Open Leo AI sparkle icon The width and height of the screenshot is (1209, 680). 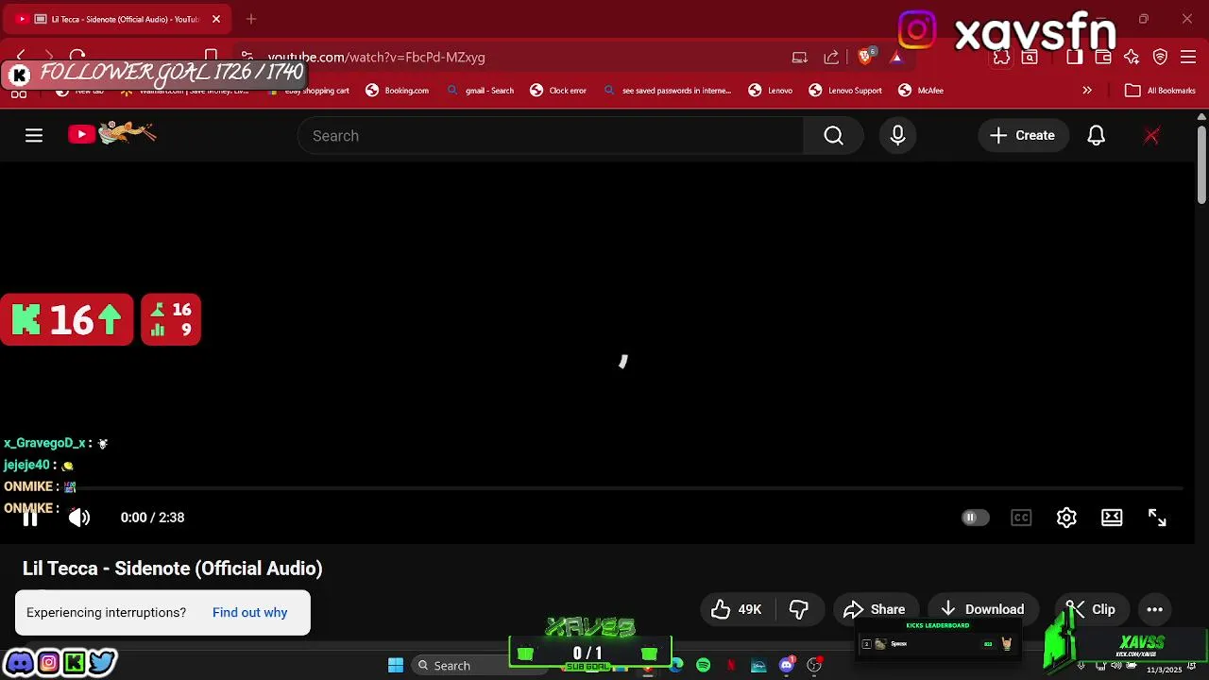(x=1132, y=58)
